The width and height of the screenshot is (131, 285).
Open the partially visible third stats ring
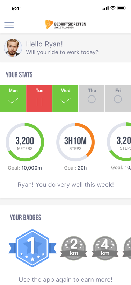tap(119, 142)
